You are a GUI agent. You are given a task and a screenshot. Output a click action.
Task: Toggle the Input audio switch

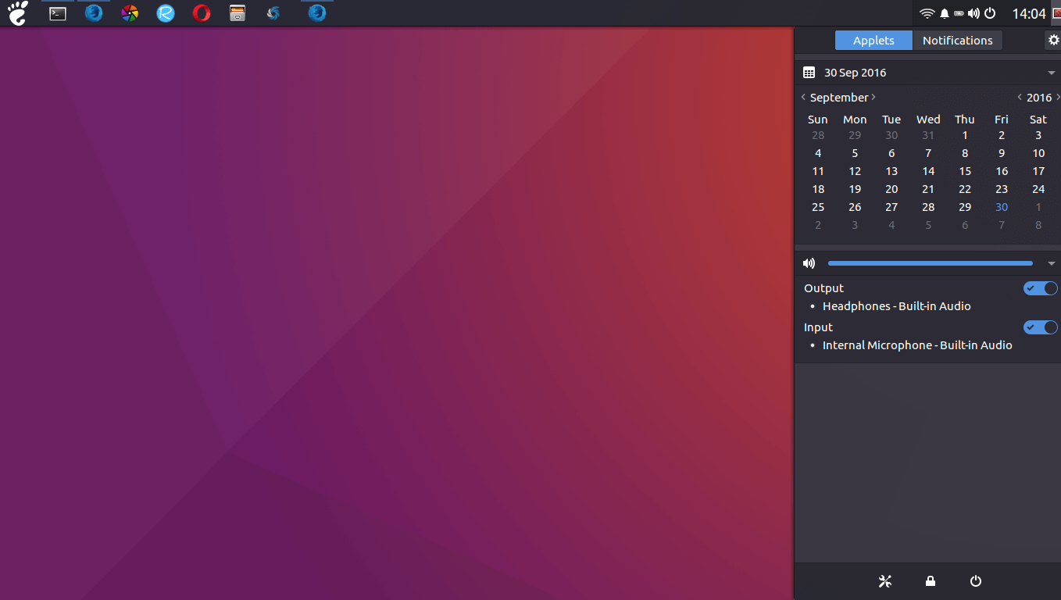tap(1040, 327)
